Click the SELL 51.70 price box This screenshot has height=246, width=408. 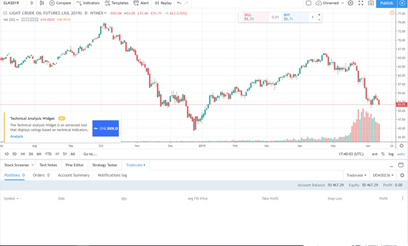254,17
